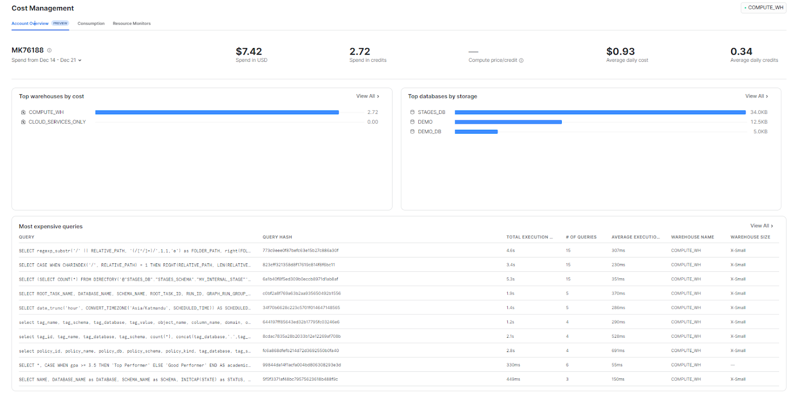Click the PREVIEW badge on Account Overview

[x=60, y=23]
